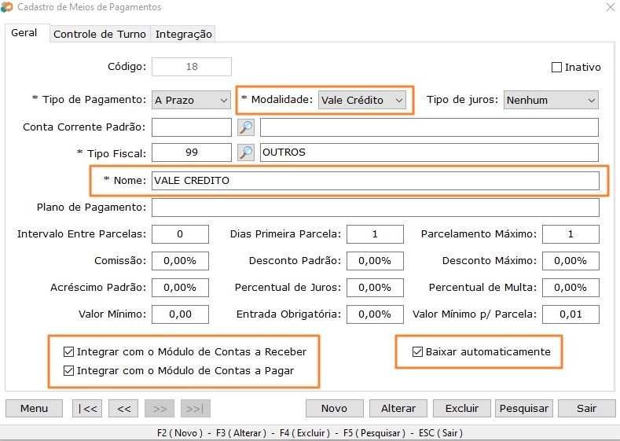Click the Dias Primeira Parcela field
The height and width of the screenshot is (441, 620).
coord(376,234)
